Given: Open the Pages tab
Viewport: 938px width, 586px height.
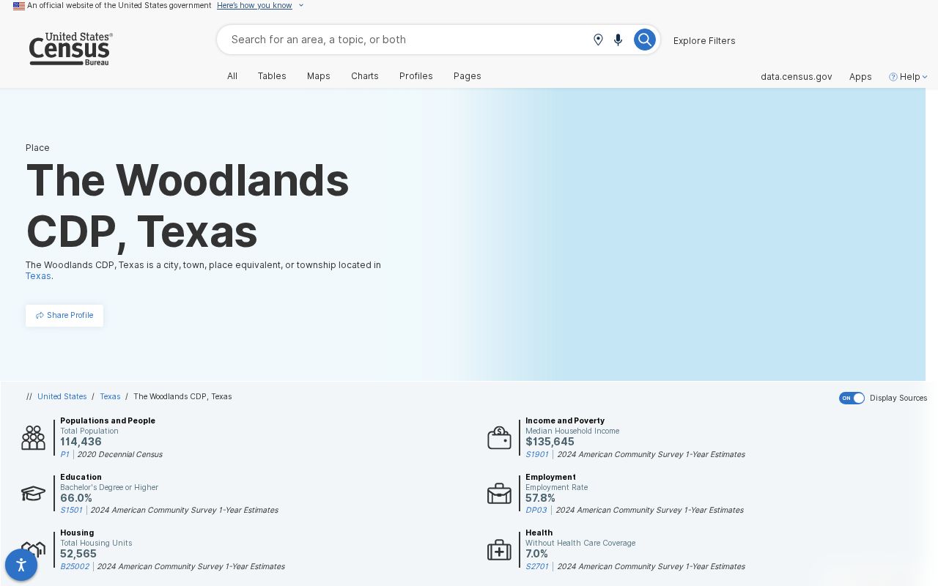Looking at the screenshot, I should [468, 76].
